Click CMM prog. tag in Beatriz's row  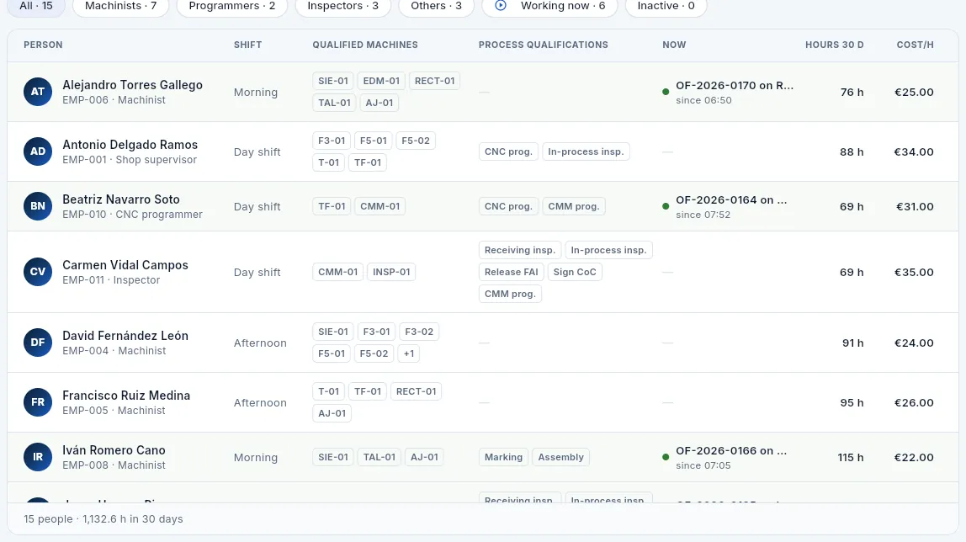[x=574, y=206]
